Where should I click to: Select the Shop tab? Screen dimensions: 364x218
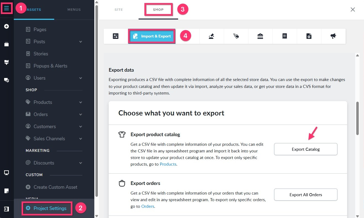click(158, 10)
